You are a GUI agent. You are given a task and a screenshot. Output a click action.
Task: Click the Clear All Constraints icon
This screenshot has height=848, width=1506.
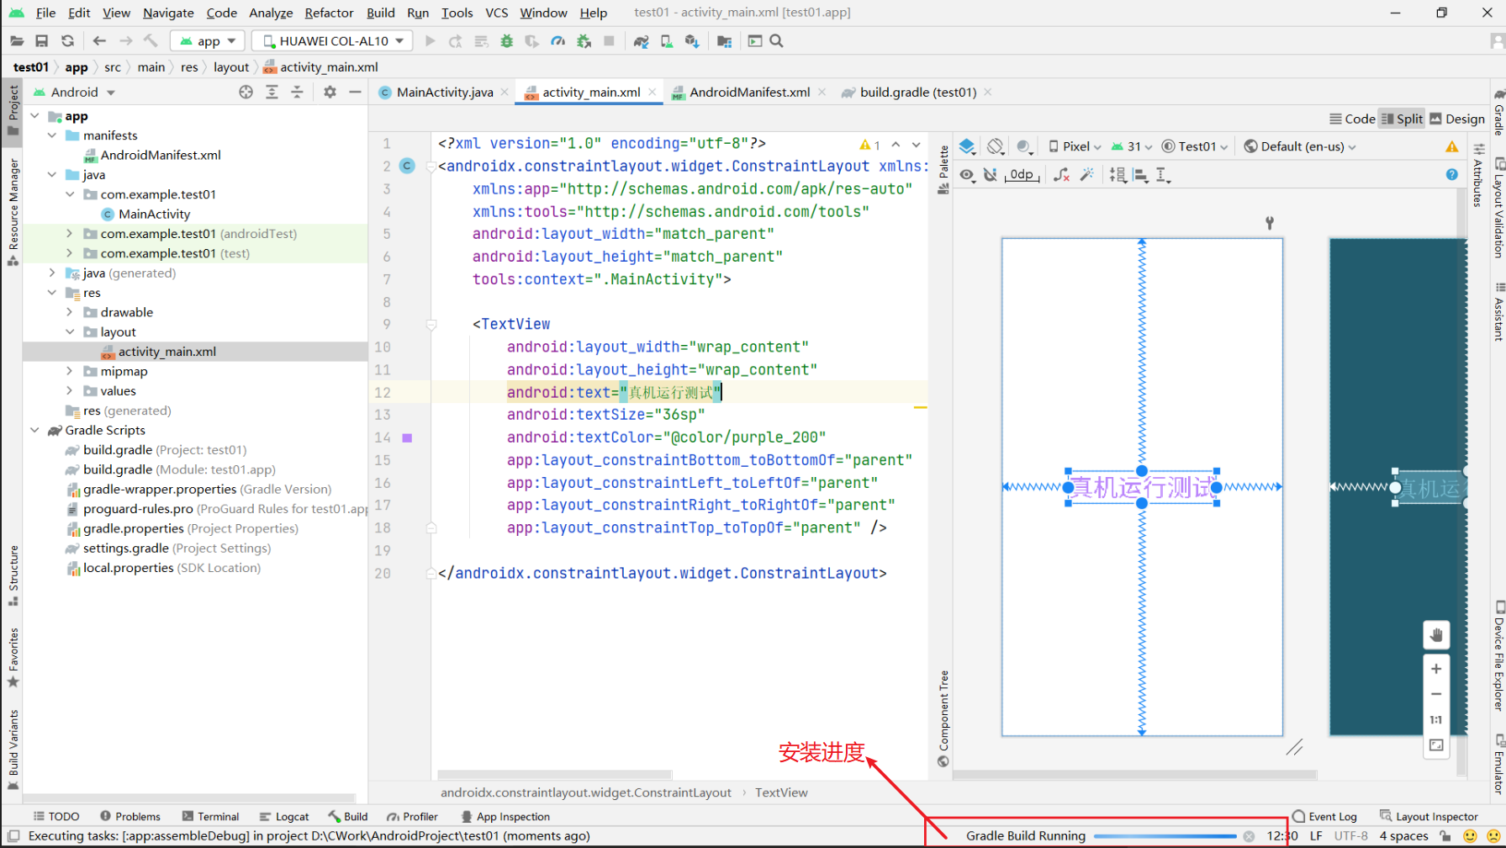coord(1061,174)
